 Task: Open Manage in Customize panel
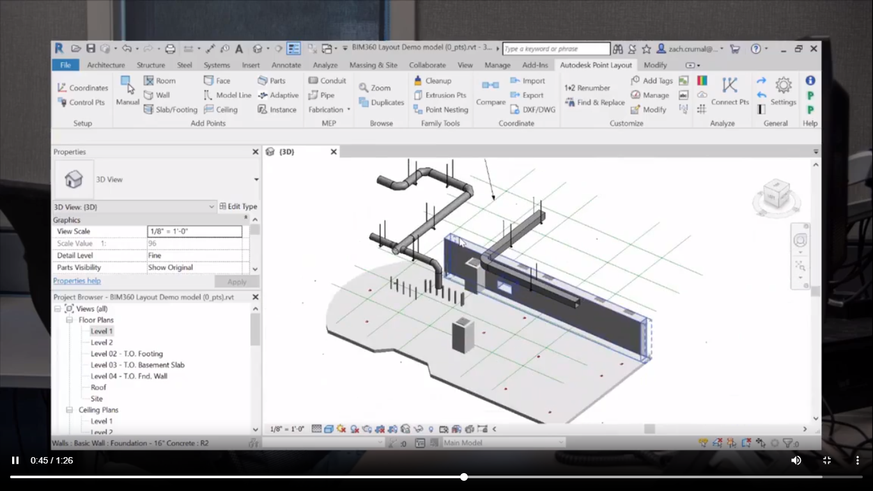pos(650,95)
